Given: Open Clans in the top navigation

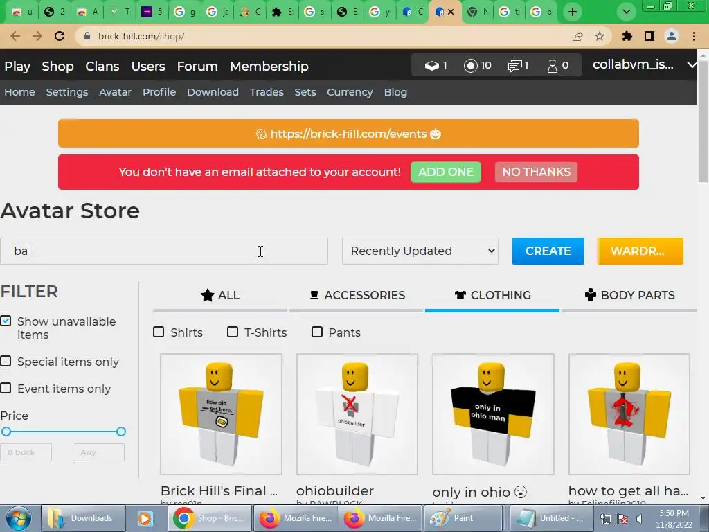Looking at the screenshot, I should coord(102,66).
